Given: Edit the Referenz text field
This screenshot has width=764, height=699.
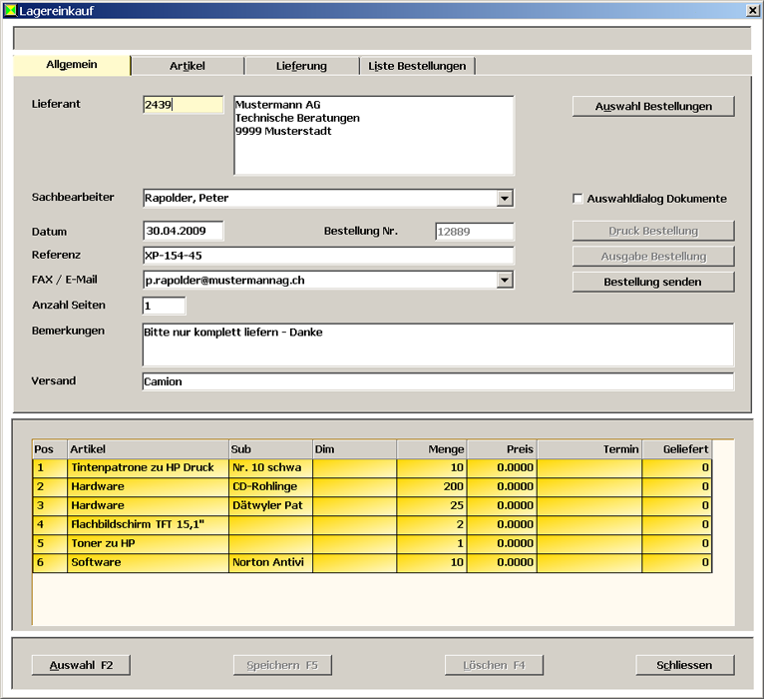Looking at the screenshot, I should pyautogui.click(x=328, y=256).
